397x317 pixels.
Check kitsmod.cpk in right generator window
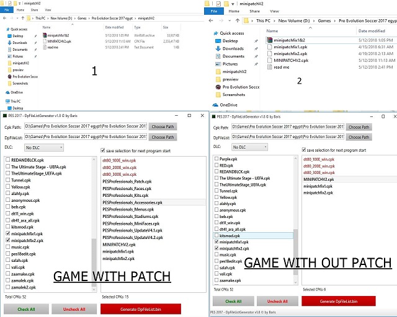(216, 235)
